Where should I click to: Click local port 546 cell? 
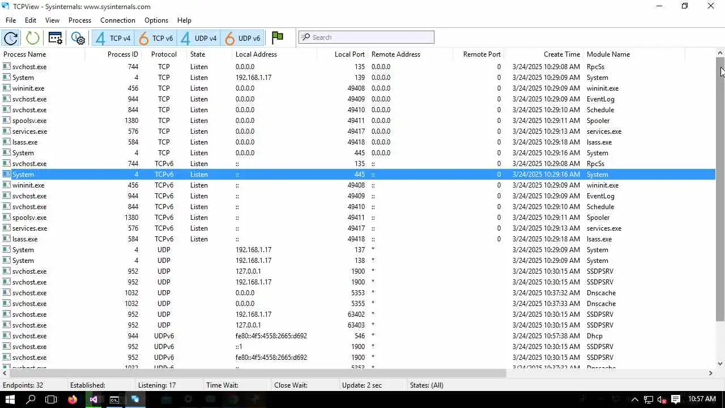(360, 336)
